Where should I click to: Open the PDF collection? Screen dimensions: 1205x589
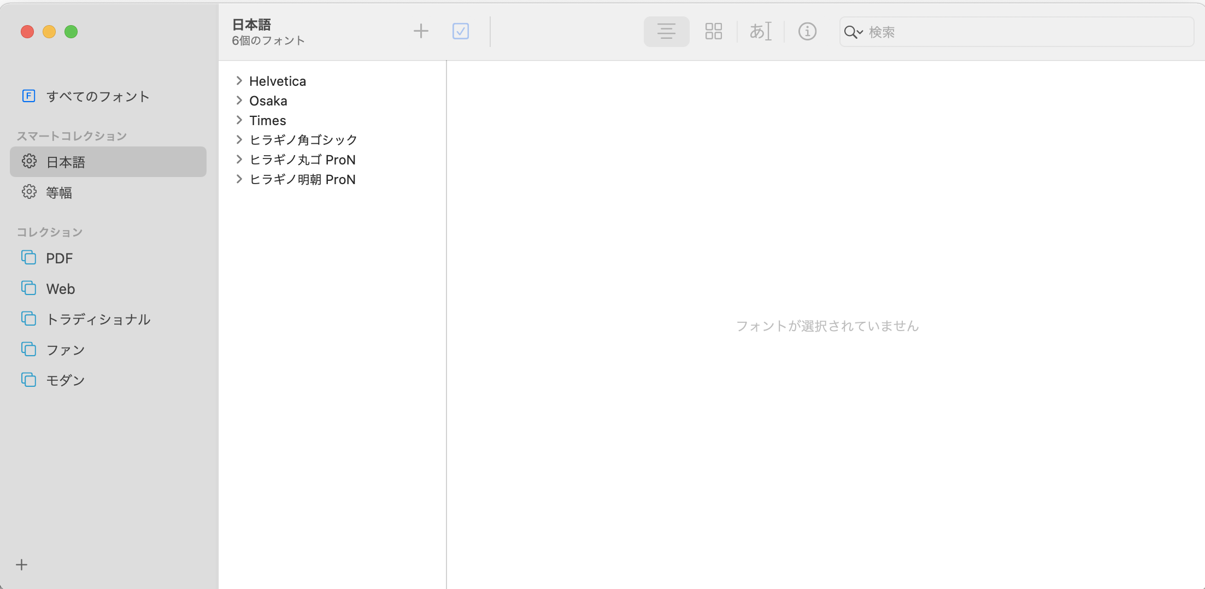coord(59,258)
